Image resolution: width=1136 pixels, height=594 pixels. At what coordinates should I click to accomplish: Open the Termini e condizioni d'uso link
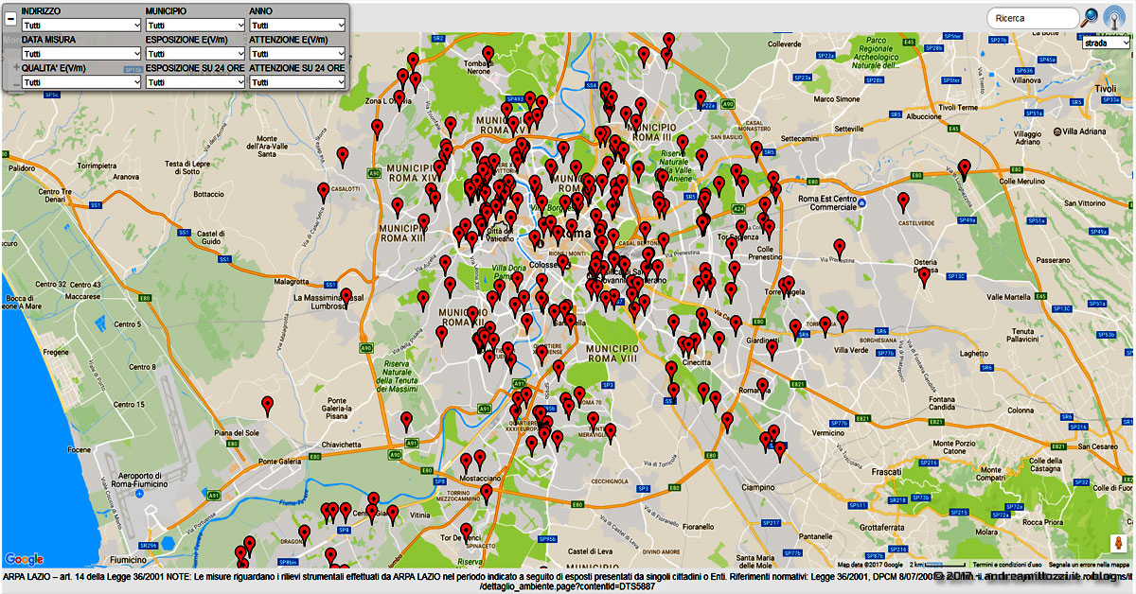click(x=1007, y=565)
